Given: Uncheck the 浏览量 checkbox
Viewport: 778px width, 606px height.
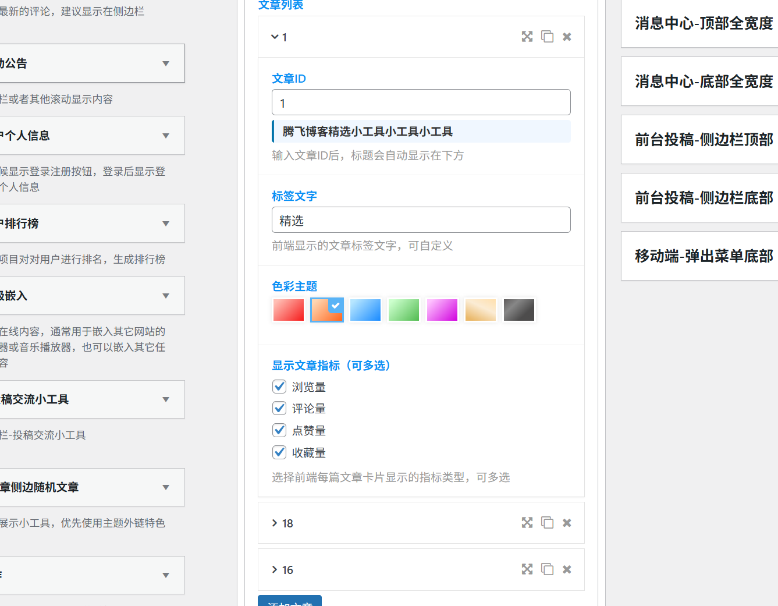Looking at the screenshot, I should click(279, 386).
